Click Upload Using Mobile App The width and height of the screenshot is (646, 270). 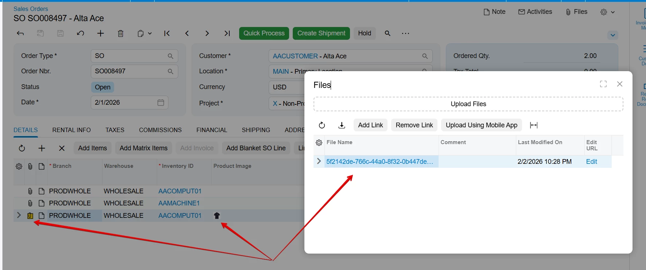click(x=482, y=125)
